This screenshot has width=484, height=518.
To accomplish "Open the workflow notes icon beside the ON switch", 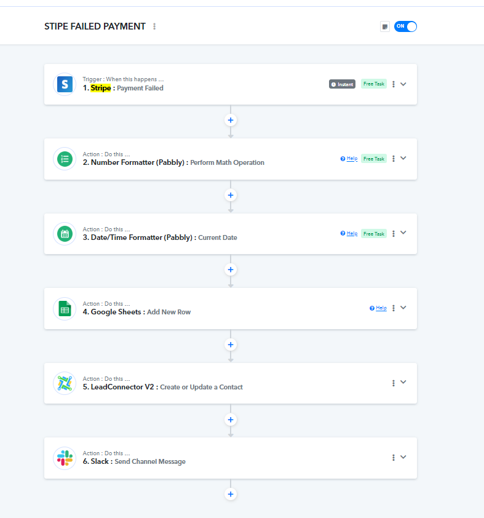I will [385, 26].
